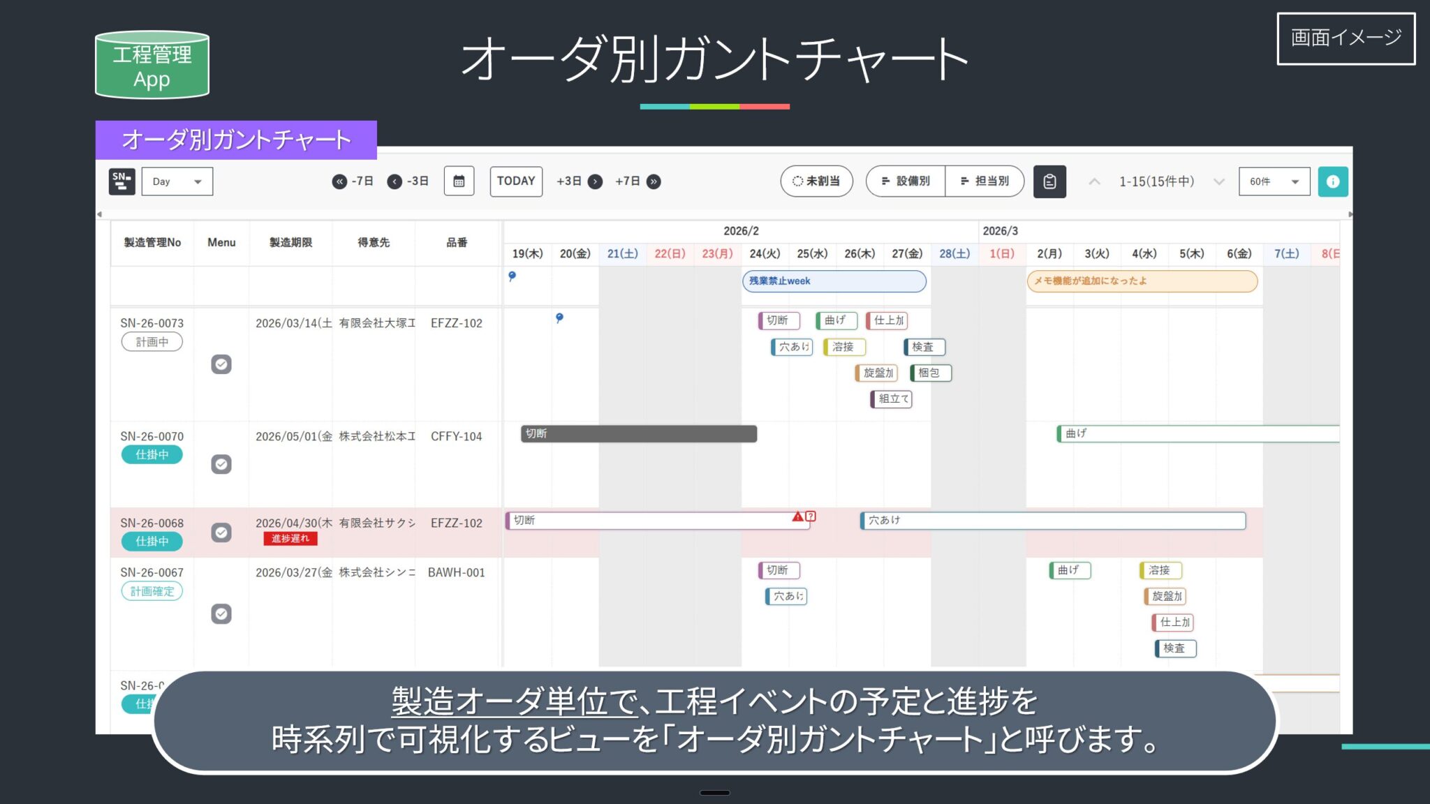Open the 60件 page size dropdown
Screen dimensions: 1430x804
pos(1274,181)
